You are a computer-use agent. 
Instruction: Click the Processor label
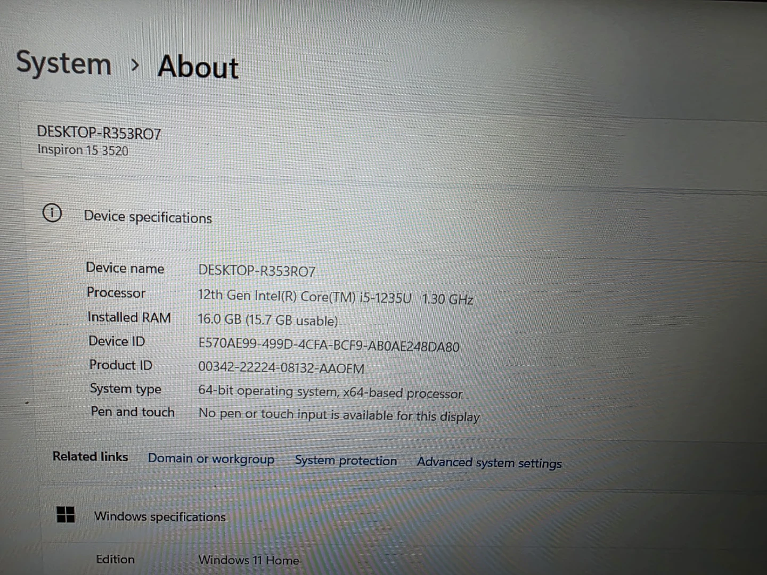(x=116, y=293)
